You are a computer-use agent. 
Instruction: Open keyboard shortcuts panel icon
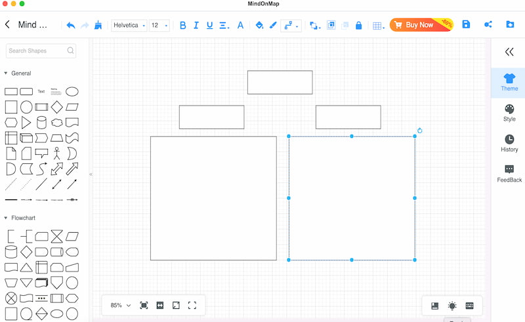[x=469, y=306]
